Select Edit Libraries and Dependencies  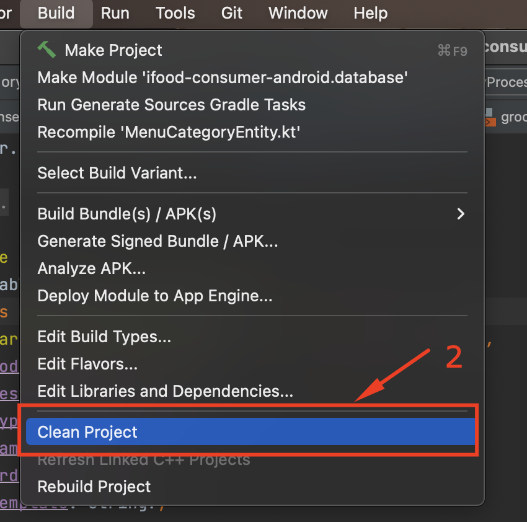(x=166, y=391)
